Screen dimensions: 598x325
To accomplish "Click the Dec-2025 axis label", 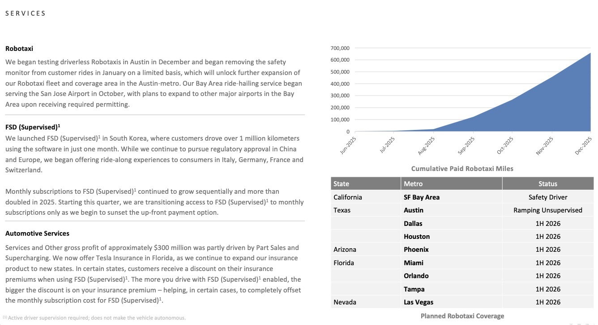I will 584,146.
